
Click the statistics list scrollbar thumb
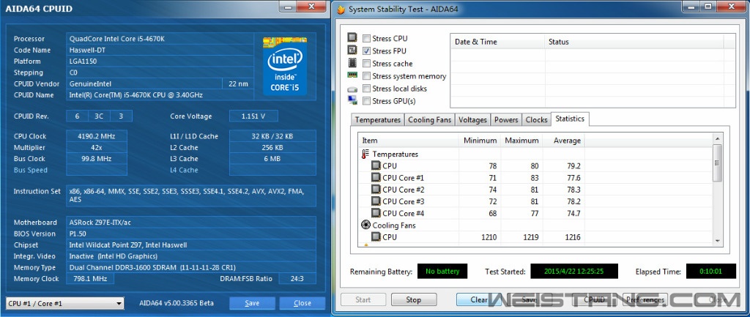716,163
